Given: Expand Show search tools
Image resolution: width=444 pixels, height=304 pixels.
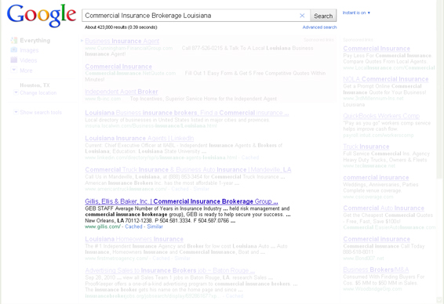Looking at the screenshot, I should (38, 112).
